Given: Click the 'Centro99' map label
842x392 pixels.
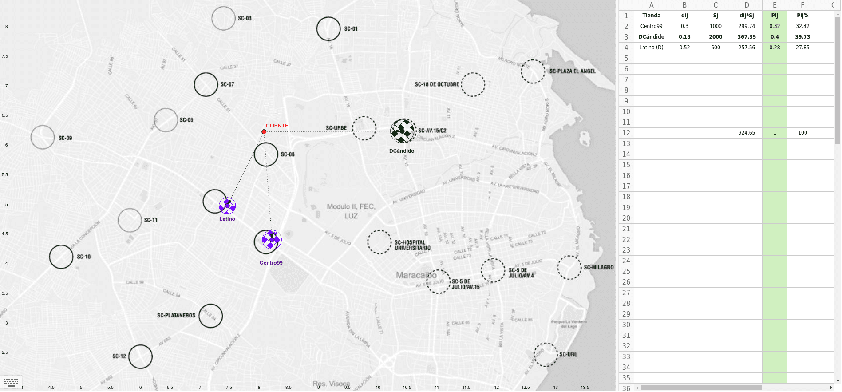Looking at the screenshot, I should click(x=271, y=263).
